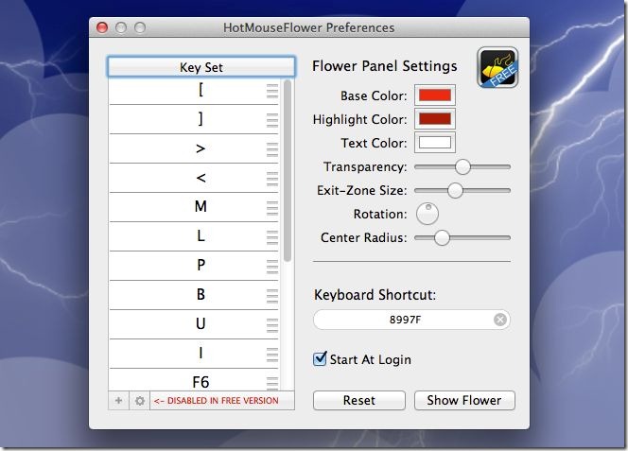Viewport: 628px width, 451px height.
Task: Select the ] key row
Action: pos(194,119)
